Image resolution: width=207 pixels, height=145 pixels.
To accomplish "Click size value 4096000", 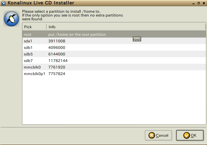I will (57, 48).
